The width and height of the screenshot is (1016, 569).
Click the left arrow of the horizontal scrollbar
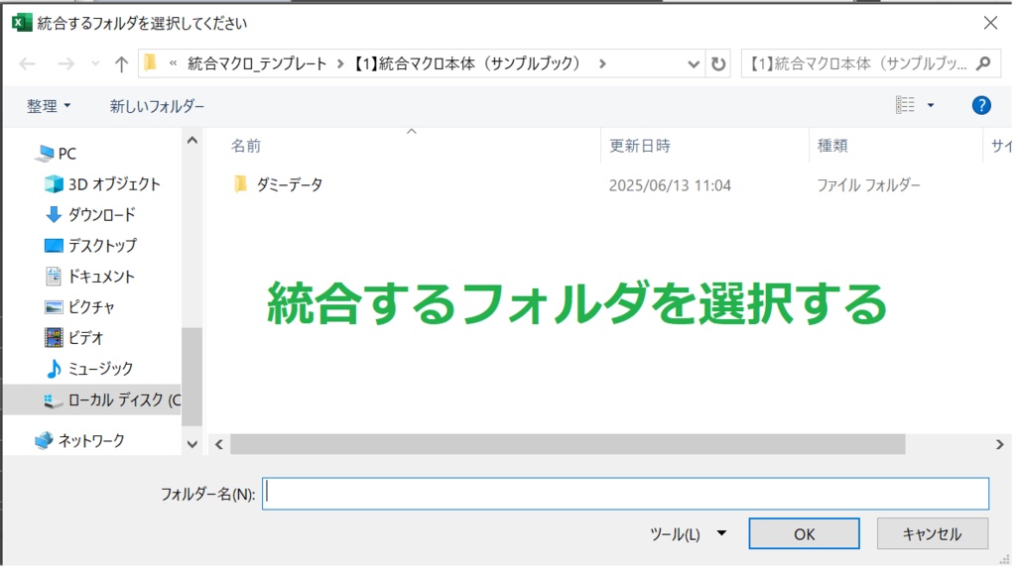[219, 445]
